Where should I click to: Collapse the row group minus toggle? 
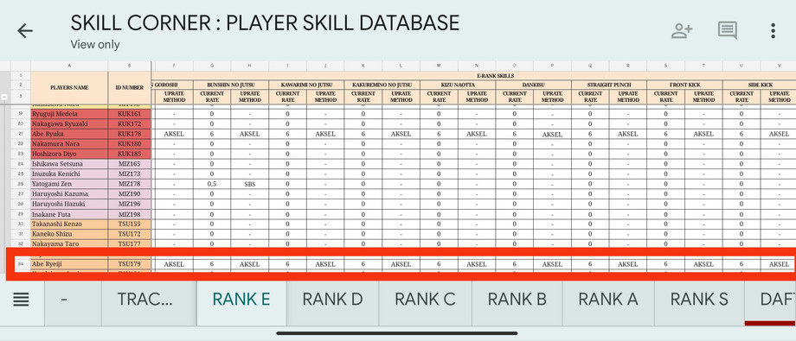4,96
